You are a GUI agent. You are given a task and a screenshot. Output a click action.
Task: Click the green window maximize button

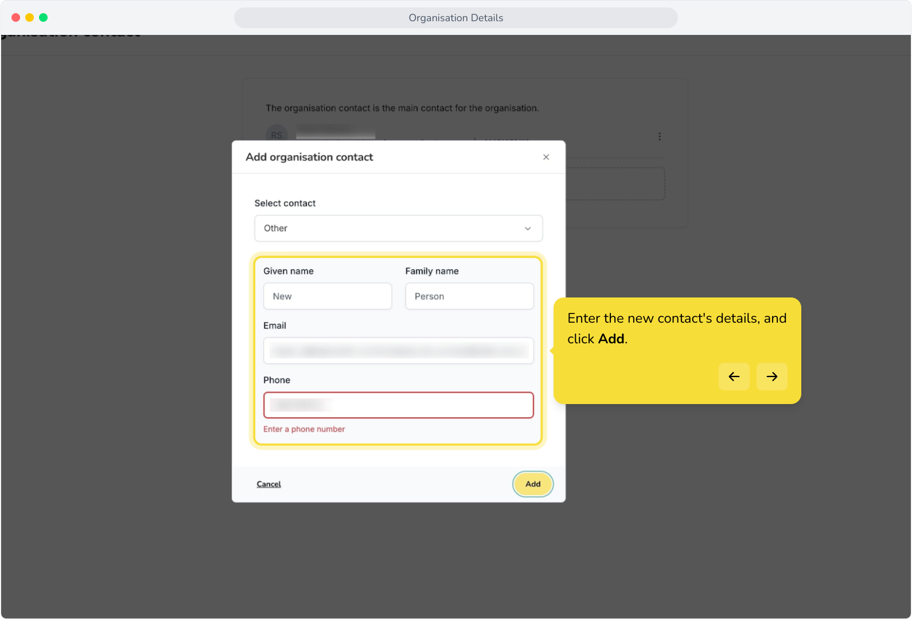[x=44, y=18]
